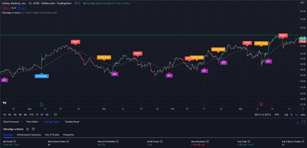Select the Overview tab

[x=8, y=134]
